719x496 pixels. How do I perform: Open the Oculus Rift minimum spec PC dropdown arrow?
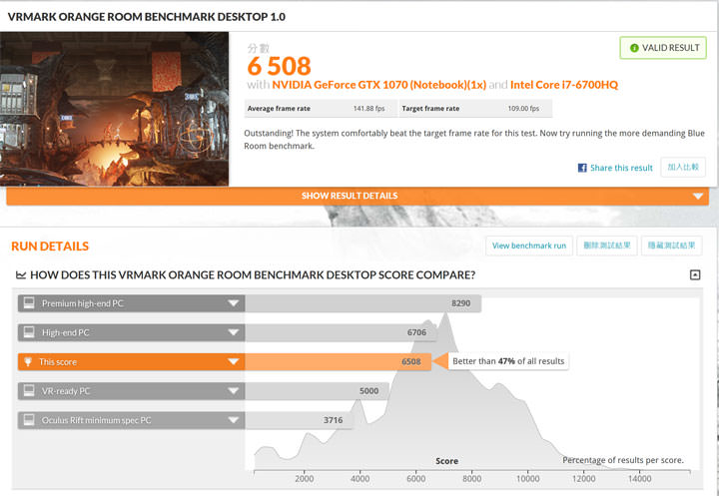click(x=233, y=421)
